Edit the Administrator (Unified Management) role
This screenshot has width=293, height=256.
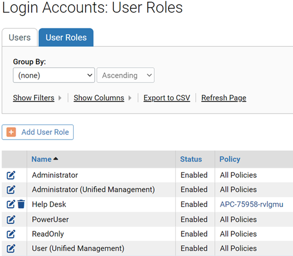point(11,190)
